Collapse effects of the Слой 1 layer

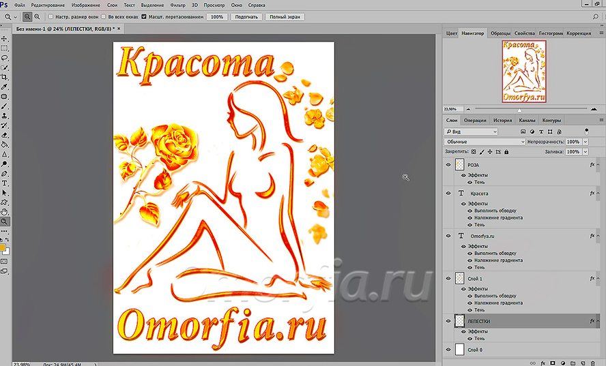(598, 278)
